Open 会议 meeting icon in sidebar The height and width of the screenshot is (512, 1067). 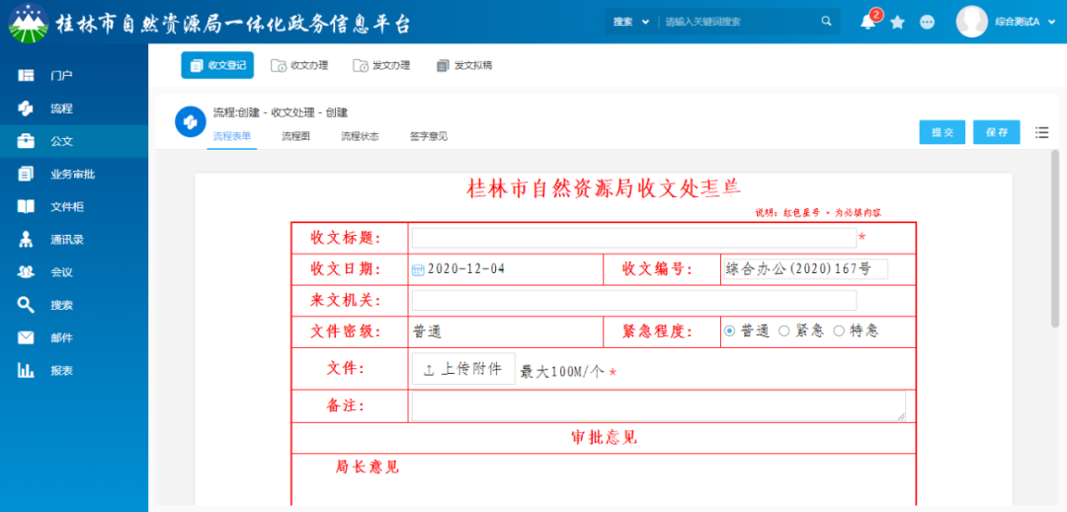click(x=26, y=272)
